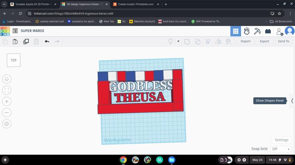Click the Import button
Screen dimensions: 295x165
[245, 41]
